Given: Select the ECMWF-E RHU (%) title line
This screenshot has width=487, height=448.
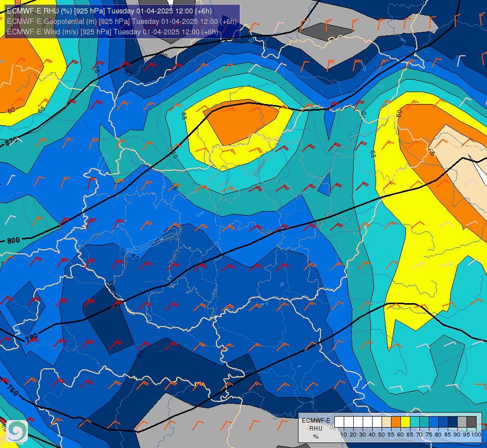Looking at the screenshot, I should [x=109, y=11].
